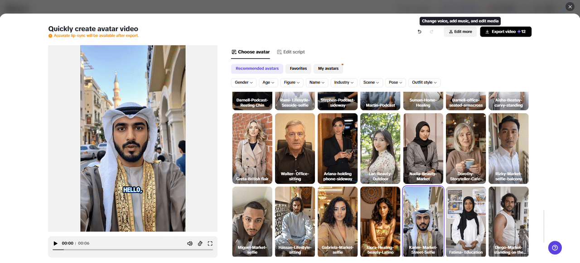The width and height of the screenshot is (580, 263).
Task: Select the Hassan-Lifestyle-sitting avatar
Action: coord(295,222)
